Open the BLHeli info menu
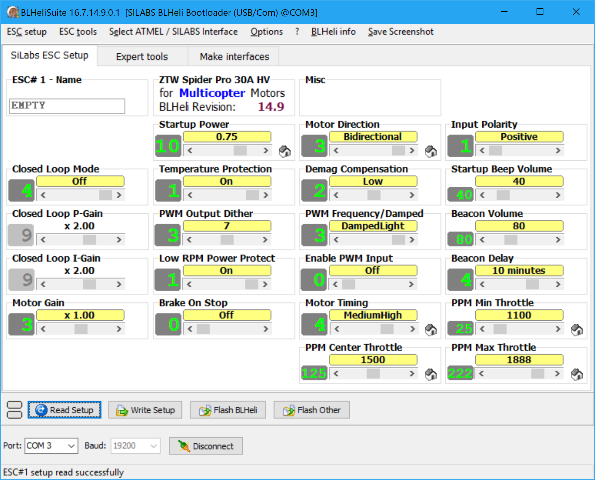This screenshot has width=595, height=480. click(x=333, y=32)
